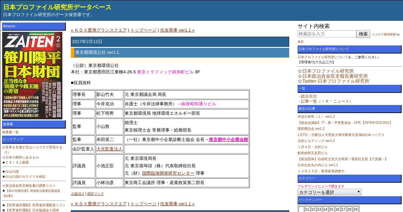Open the ZAITEN magazine cover thumbnail
Screen dimensions: 403x212
point(32,75)
